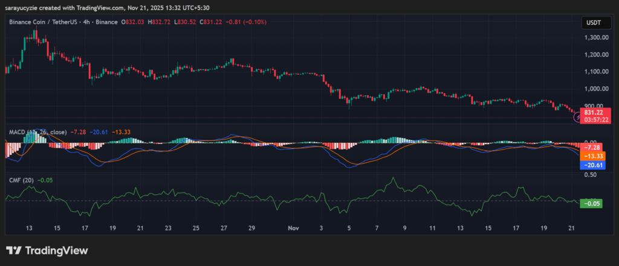
Task: Click the CMF (20) indicator label
Action: click(x=20, y=179)
